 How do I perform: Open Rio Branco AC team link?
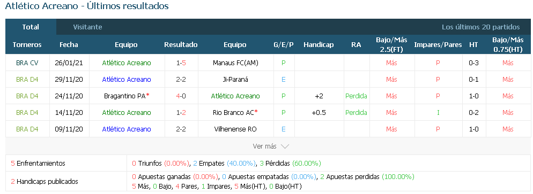[234, 113]
